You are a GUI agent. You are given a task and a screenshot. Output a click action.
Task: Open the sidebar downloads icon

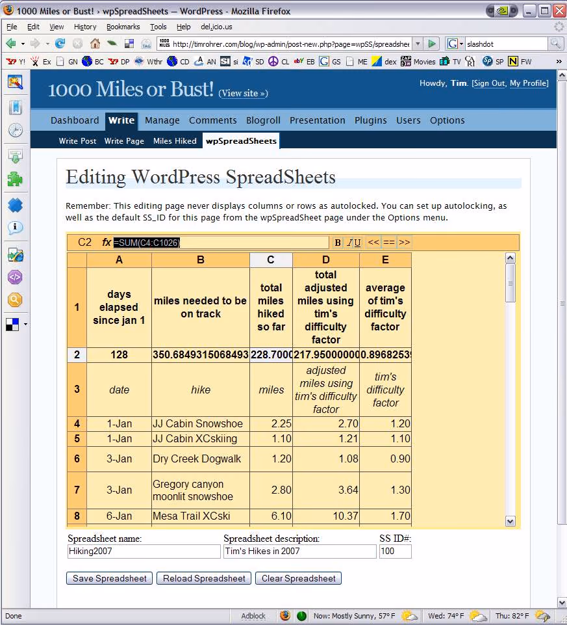click(x=16, y=155)
